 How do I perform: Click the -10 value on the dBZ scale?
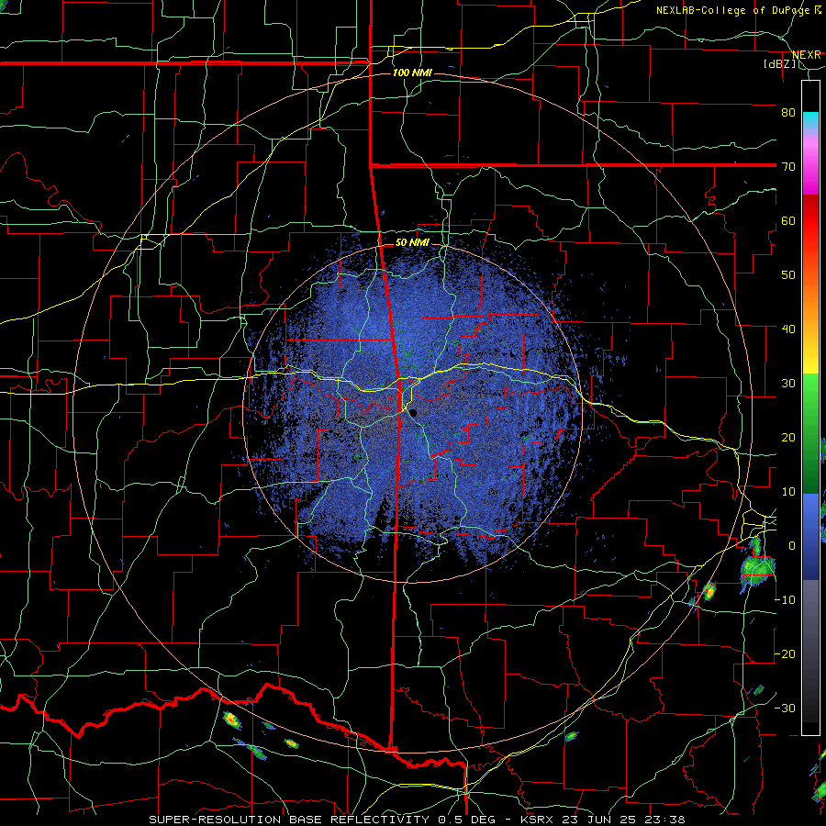click(x=786, y=600)
